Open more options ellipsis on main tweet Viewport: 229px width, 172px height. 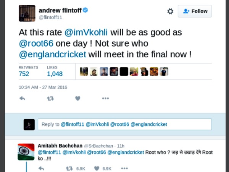(x=105, y=98)
